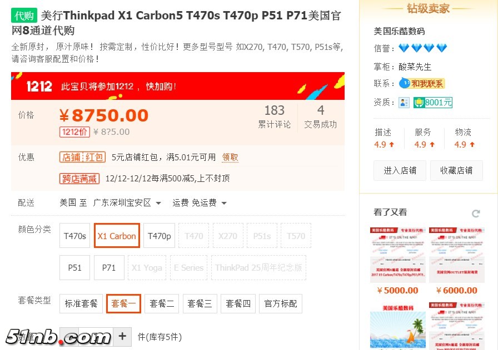Select the T470s model option
498x350 pixels.
(75, 236)
